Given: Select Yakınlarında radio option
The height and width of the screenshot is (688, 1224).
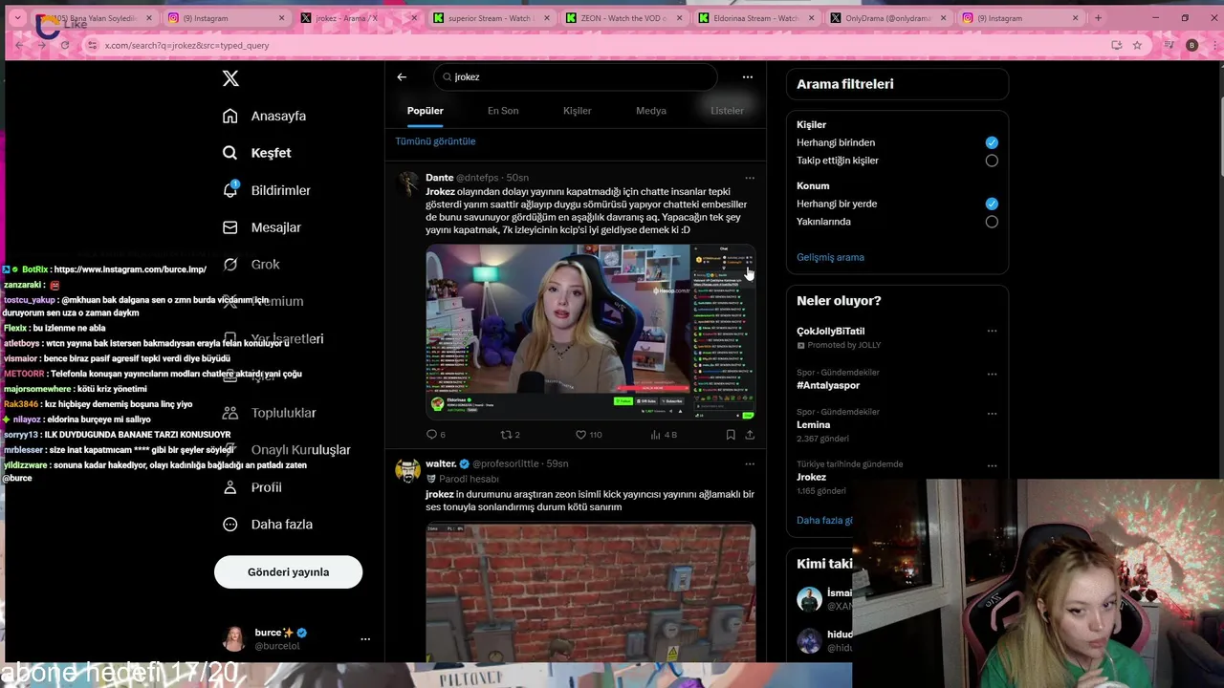Looking at the screenshot, I should point(992,222).
